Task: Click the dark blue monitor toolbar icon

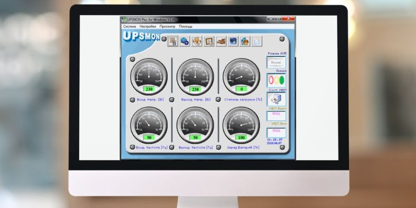Action: point(233,42)
